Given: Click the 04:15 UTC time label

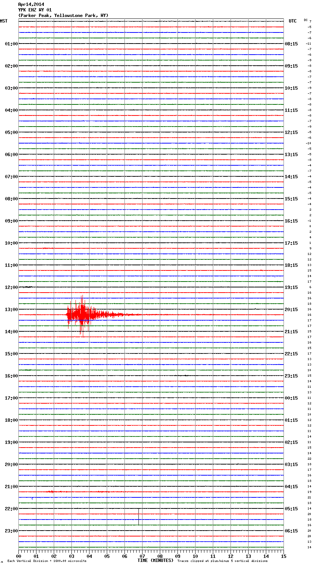Looking at the screenshot, I should pyautogui.click(x=291, y=487).
